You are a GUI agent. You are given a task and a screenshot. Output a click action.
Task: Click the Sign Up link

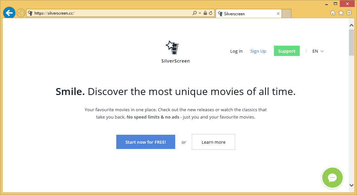[x=258, y=51]
